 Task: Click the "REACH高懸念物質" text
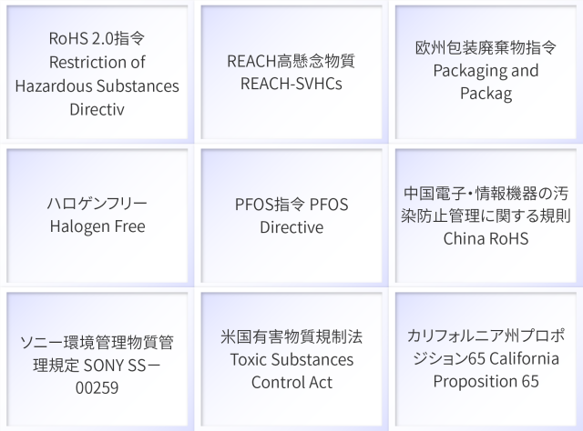coord(291,62)
